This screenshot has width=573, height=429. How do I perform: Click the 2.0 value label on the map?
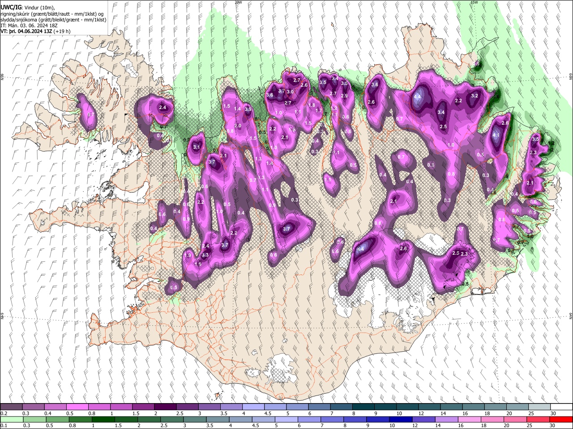[x=238, y=126]
